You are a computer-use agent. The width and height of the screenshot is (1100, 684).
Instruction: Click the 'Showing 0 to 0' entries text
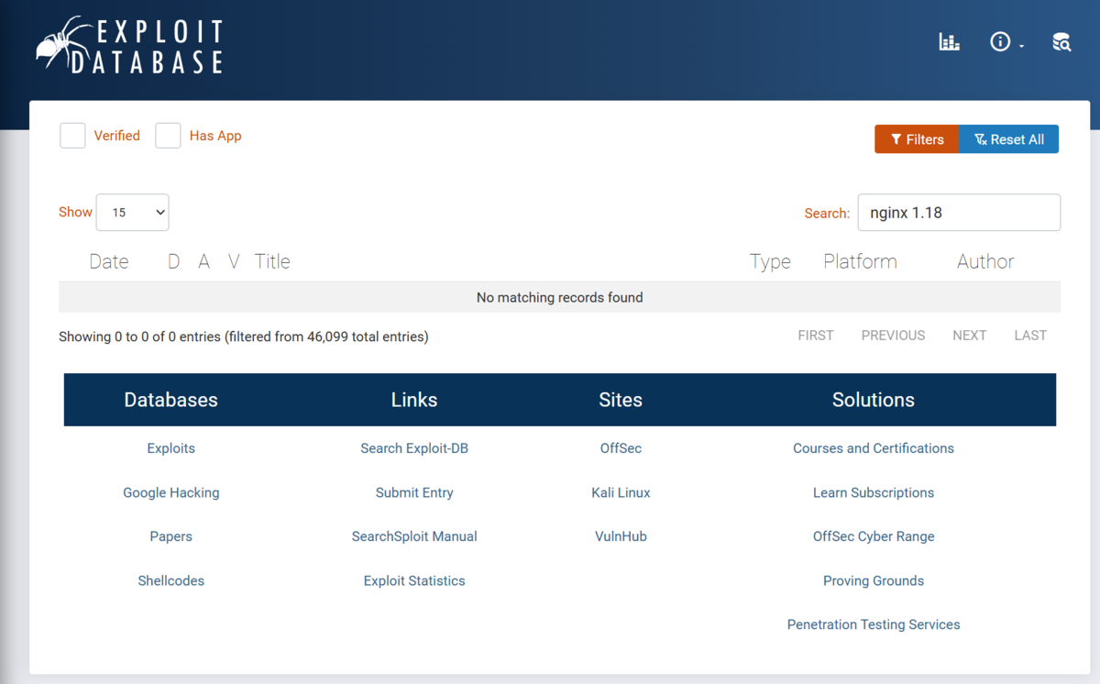[x=243, y=336]
